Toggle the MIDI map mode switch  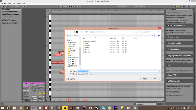tap(184, 6)
